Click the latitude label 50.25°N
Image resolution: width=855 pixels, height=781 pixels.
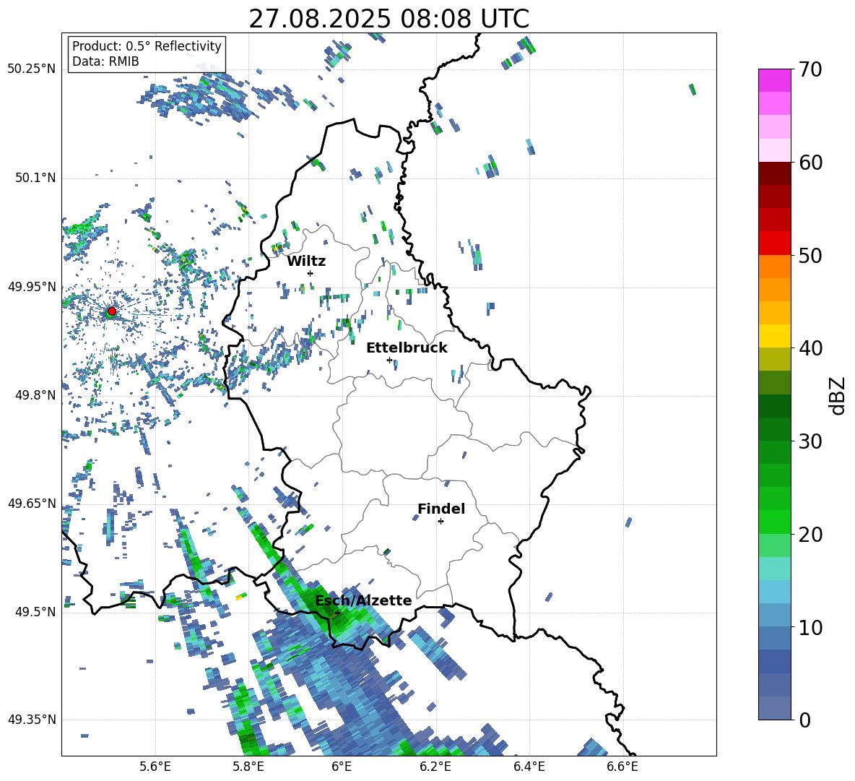(x=32, y=69)
